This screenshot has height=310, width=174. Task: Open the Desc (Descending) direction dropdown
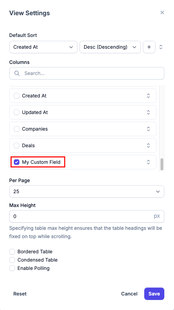[x=110, y=47]
